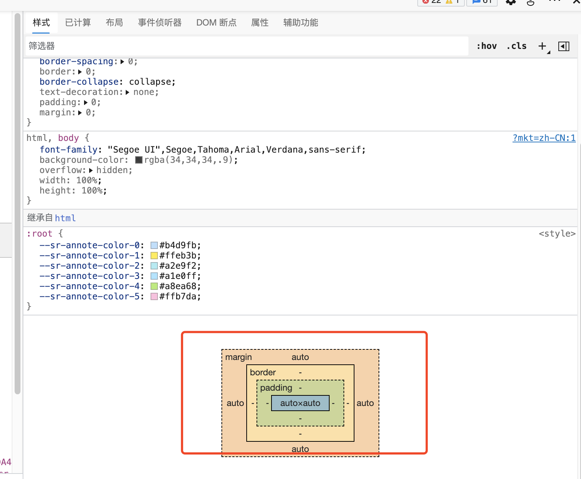Expand the border-spacing shorthand triangle
The width and height of the screenshot is (581, 479).
coord(122,62)
